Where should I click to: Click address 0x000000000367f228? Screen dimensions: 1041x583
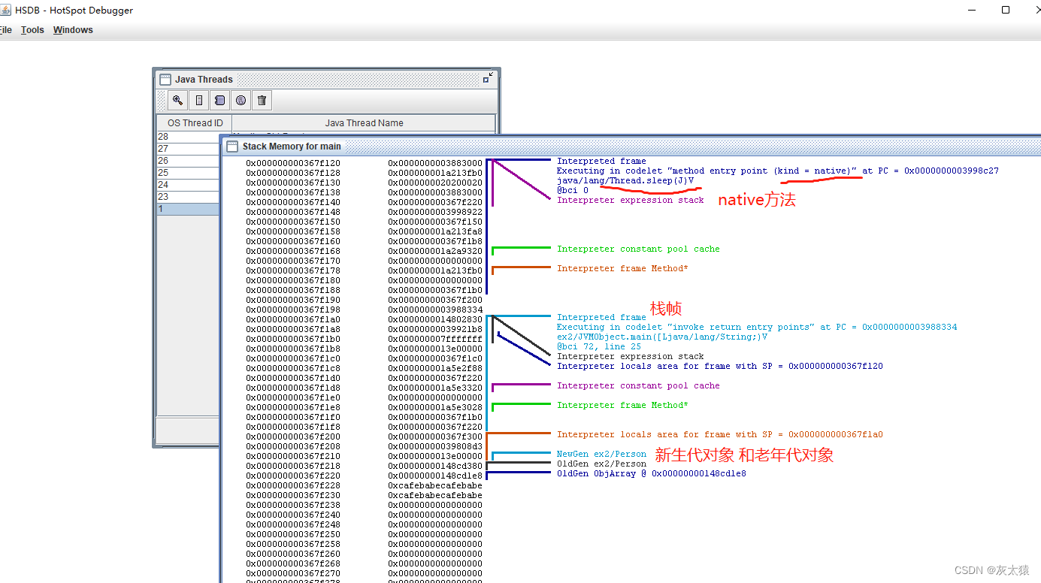(293, 485)
